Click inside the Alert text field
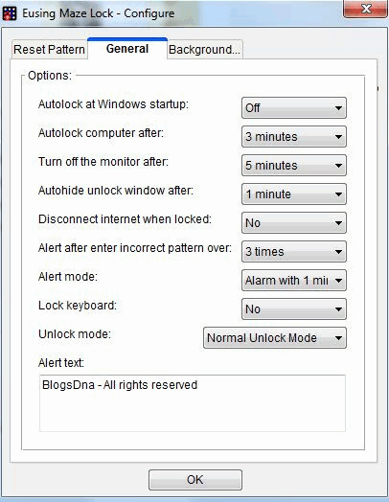 pyautogui.click(x=193, y=403)
